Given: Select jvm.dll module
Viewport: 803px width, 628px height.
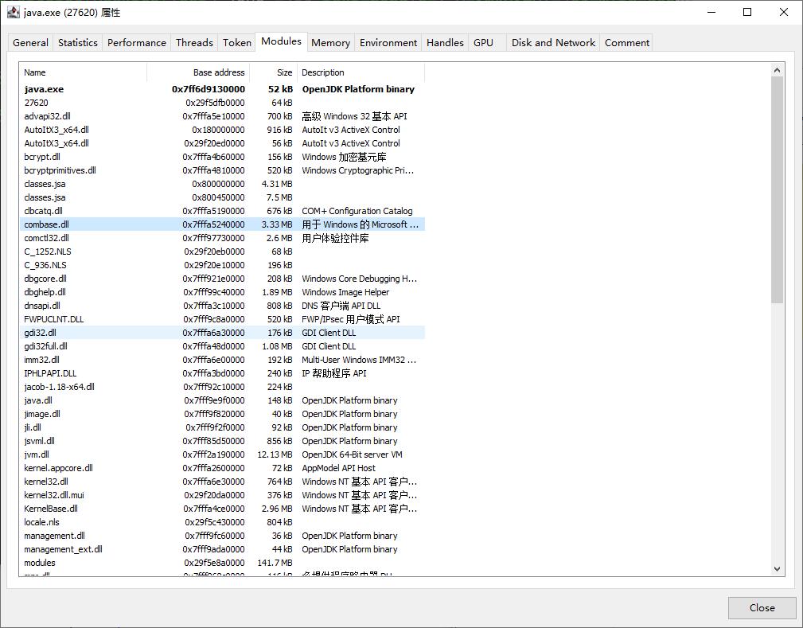Looking at the screenshot, I should click(222, 454).
